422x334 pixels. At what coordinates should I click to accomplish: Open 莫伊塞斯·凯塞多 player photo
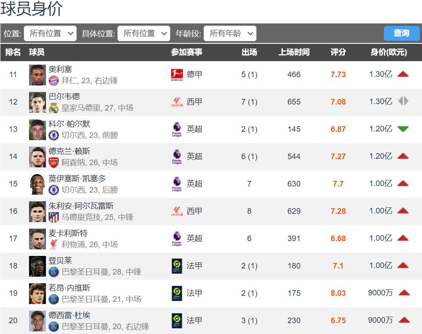point(37,184)
